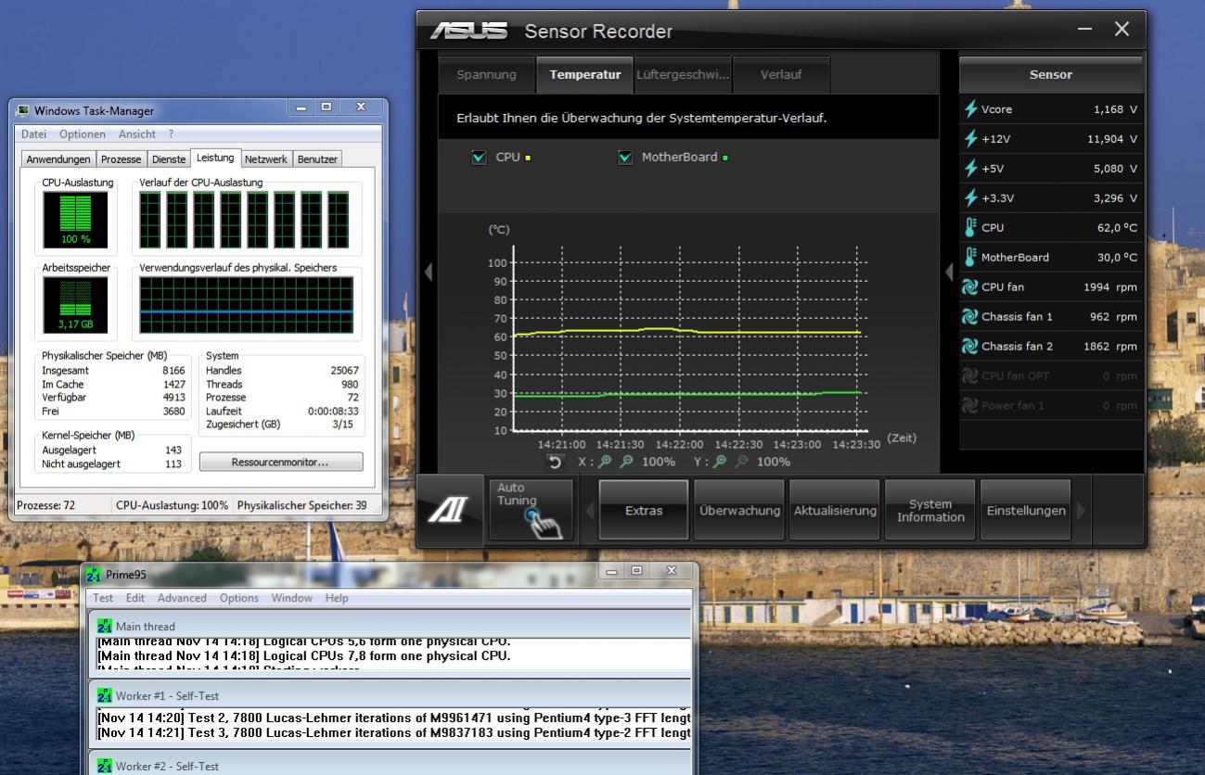1205x775 pixels.
Task: Open the Verlauf tab
Action: coord(781,75)
